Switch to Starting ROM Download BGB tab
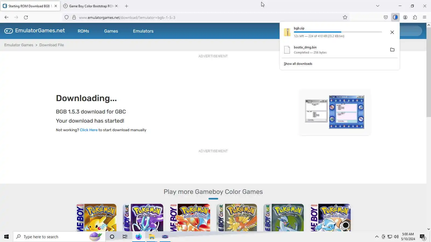Screen dimensions: 431x242 pos(30,6)
